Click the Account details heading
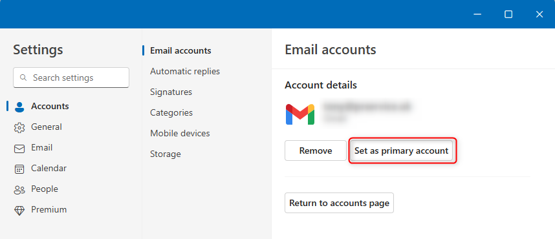555x239 pixels. pos(321,85)
